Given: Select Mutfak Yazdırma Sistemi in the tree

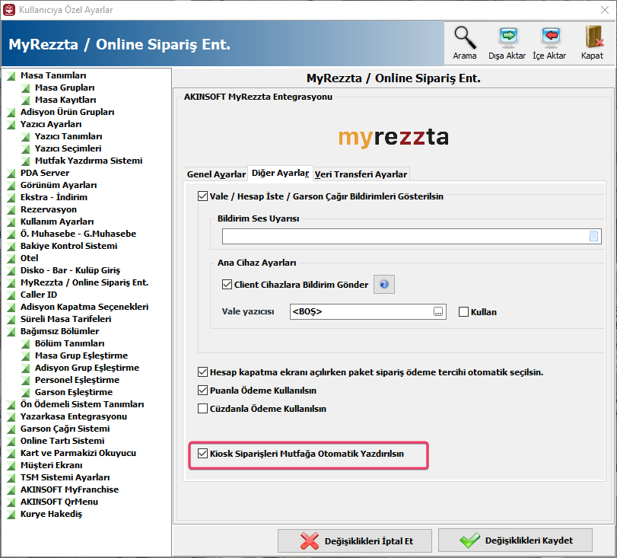Looking at the screenshot, I should (x=88, y=161).
